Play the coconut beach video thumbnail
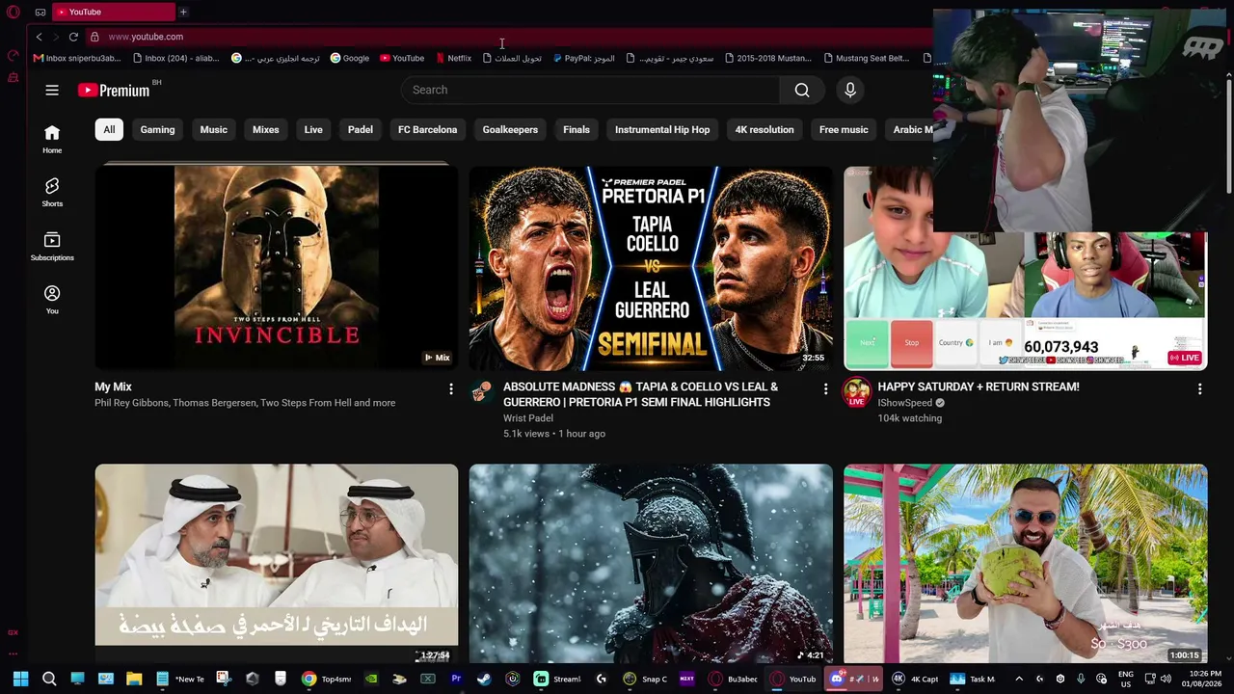 click(1025, 564)
